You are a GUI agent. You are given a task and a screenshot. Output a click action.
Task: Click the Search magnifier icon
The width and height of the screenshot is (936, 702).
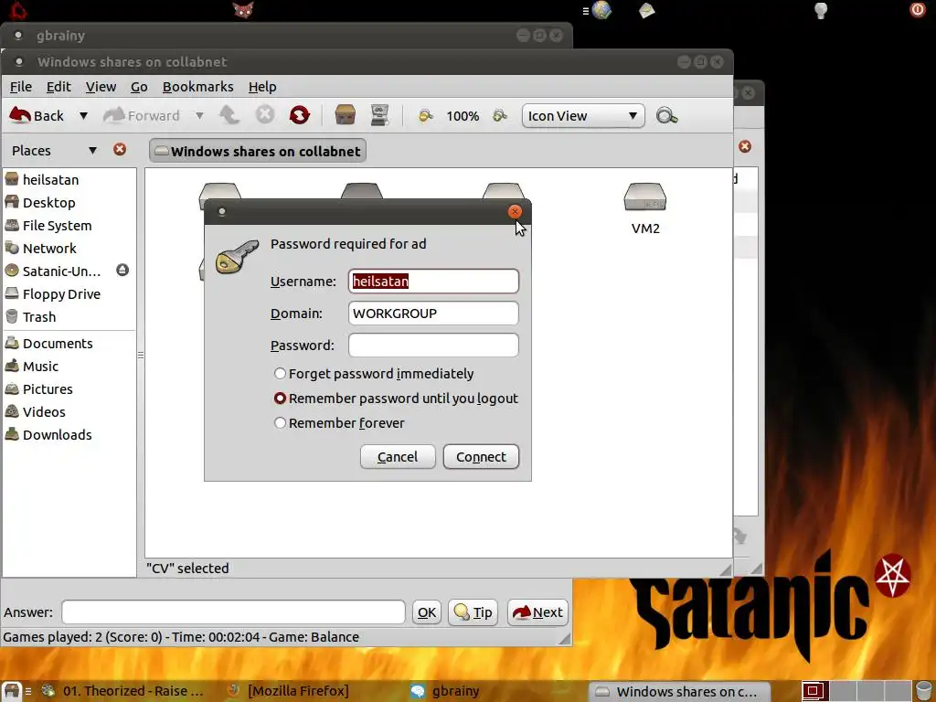[x=666, y=115]
